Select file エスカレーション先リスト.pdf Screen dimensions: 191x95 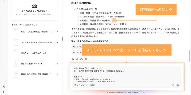[34, 53]
